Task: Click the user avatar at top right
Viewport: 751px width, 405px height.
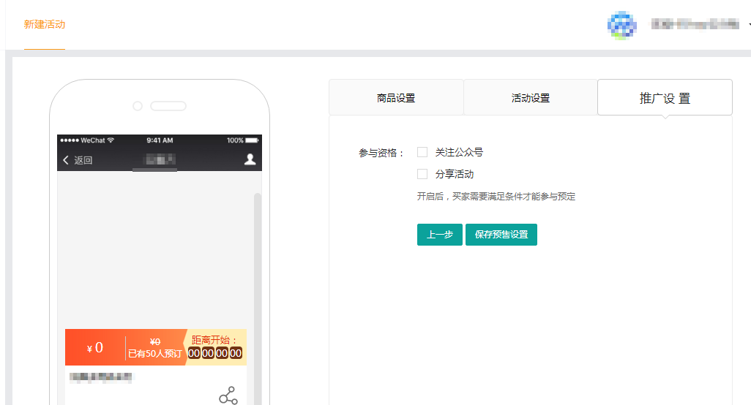Action: 622,25
